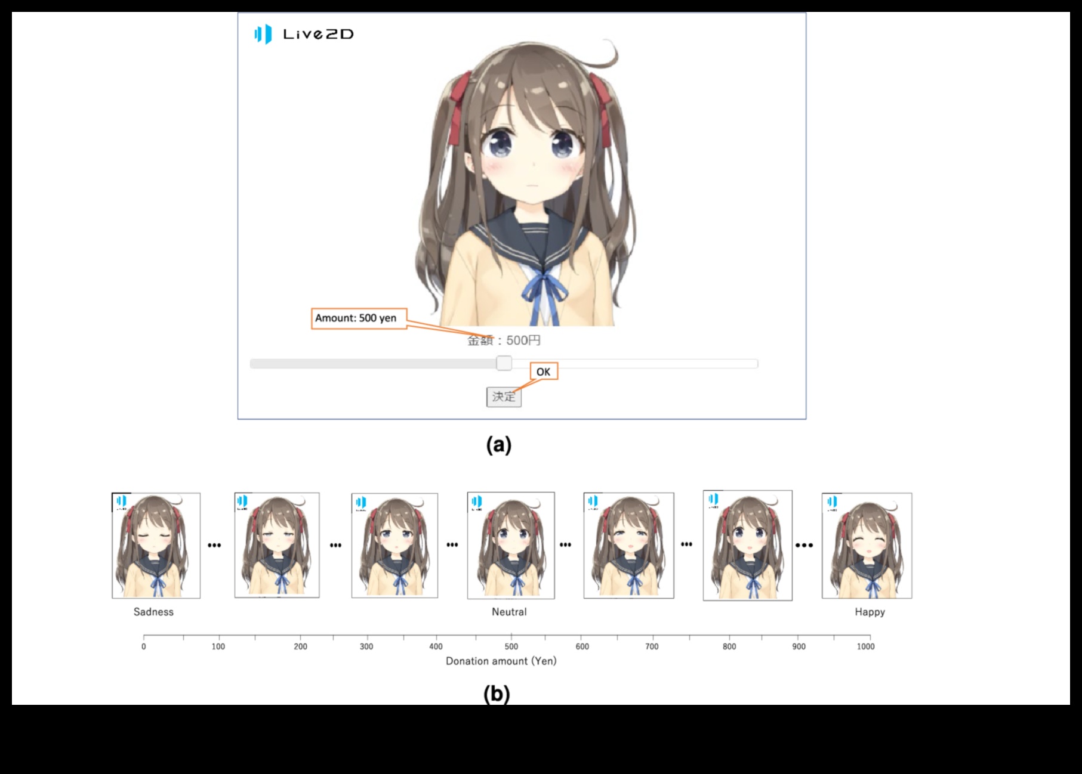This screenshot has width=1082, height=774.
Task: Click the 500 tick label on axis
Action: (x=511, y=646)
